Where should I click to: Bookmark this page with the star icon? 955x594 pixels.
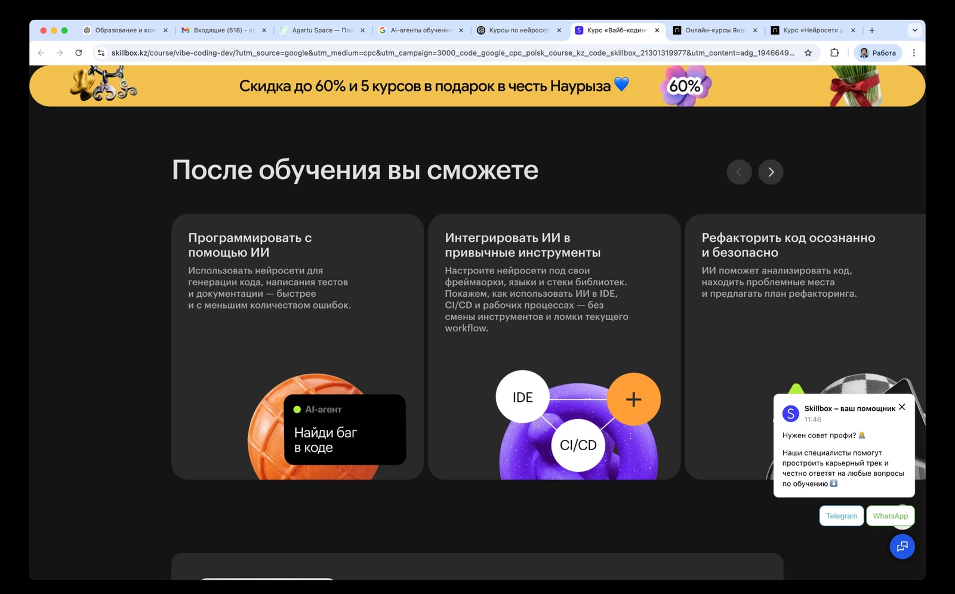point(808,53)
